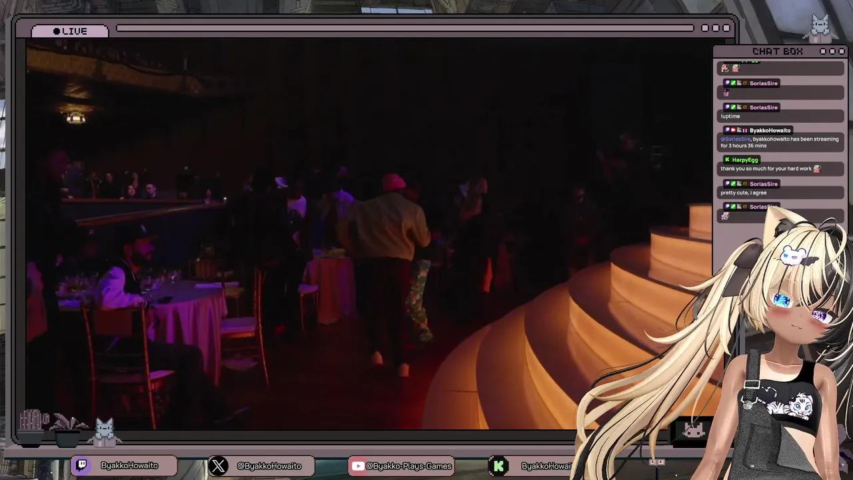The height and width of the screenshot is (480, 853).
Task: Click the Twitch logo icon in bottom bar
Action: [x=82, y=465]
